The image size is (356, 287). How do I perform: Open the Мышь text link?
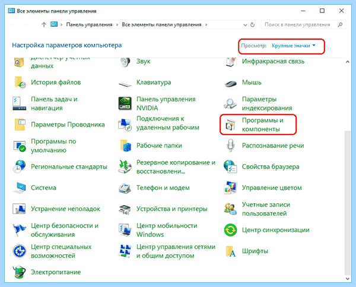[x=252, y=82]
